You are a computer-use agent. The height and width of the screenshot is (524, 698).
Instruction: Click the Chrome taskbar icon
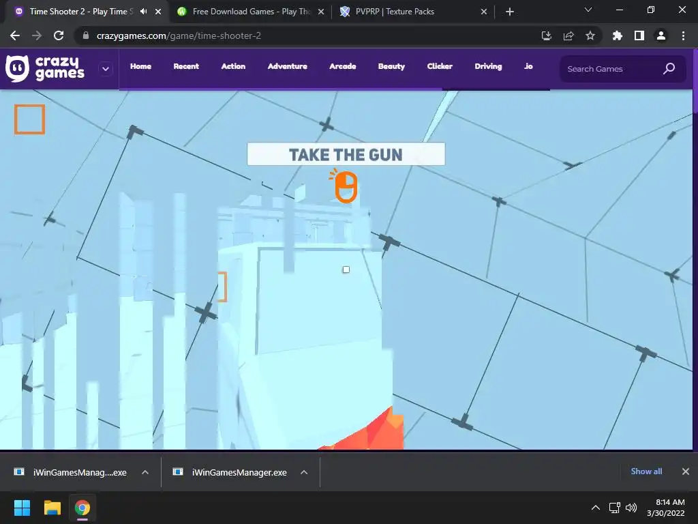click(82, 508)
